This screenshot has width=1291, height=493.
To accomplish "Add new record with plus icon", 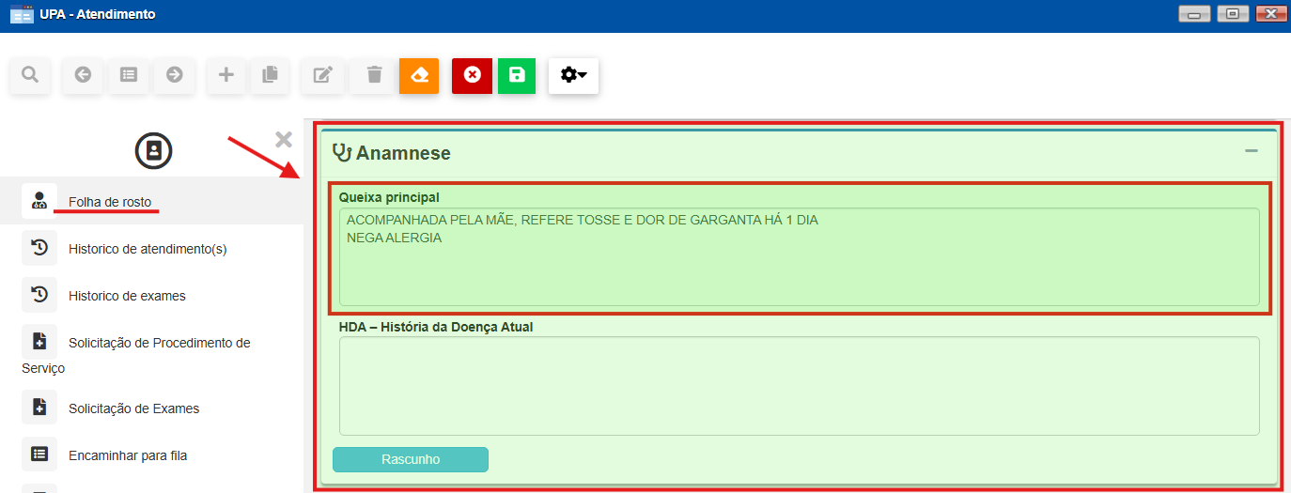I will [x=226, y=75].
